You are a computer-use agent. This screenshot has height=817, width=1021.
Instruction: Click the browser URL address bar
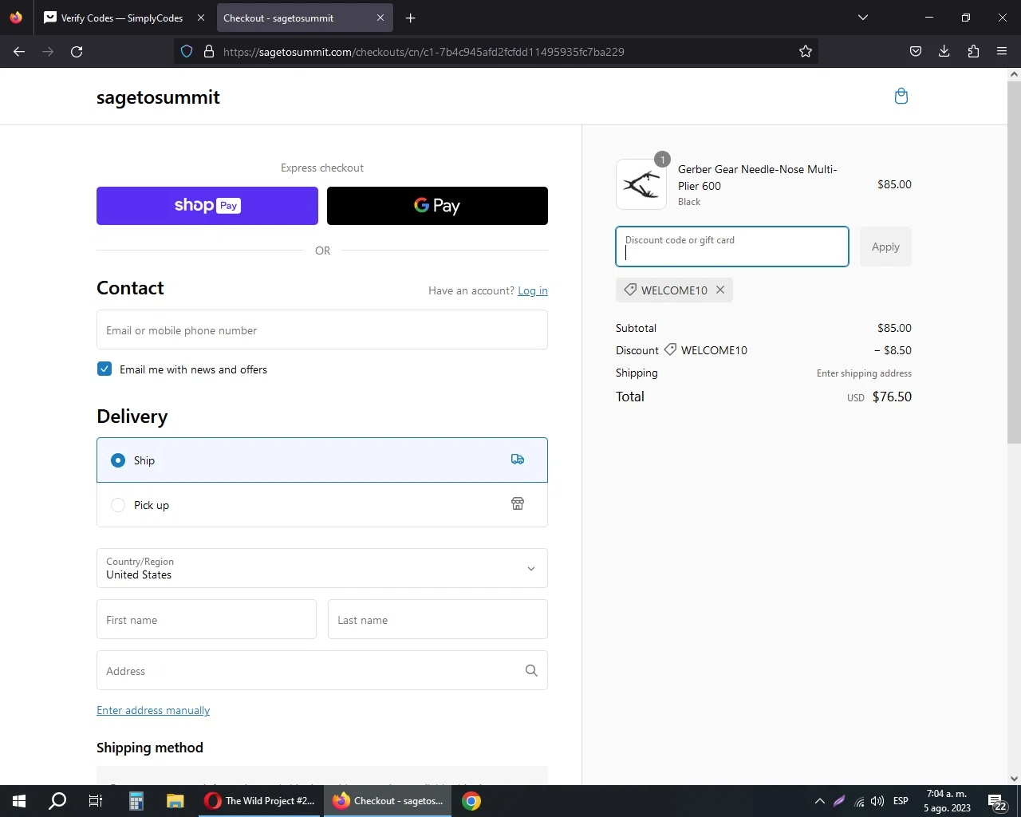point(495,52)
